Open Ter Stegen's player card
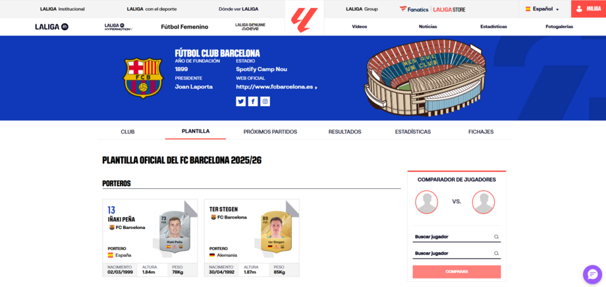The width and height of the screenshot is (606, 287). click(x=252, y=238)
